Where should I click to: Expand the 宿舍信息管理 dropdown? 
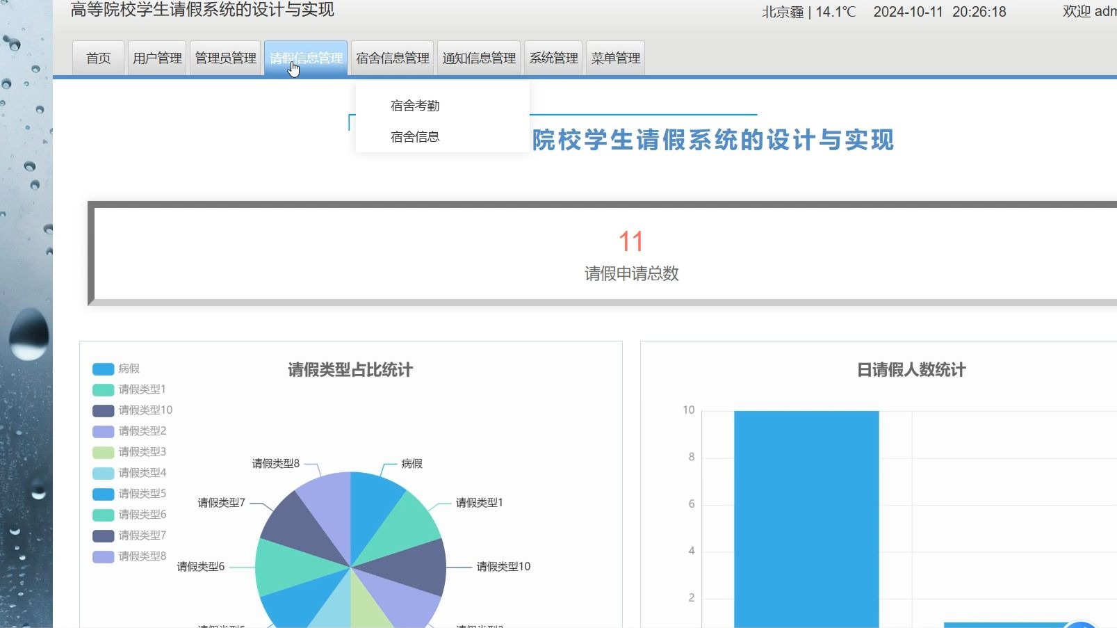tap(391, 58)
